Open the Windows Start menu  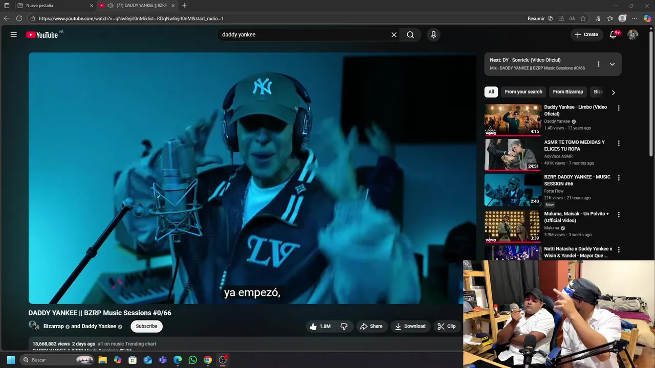(x=11, y=360)
